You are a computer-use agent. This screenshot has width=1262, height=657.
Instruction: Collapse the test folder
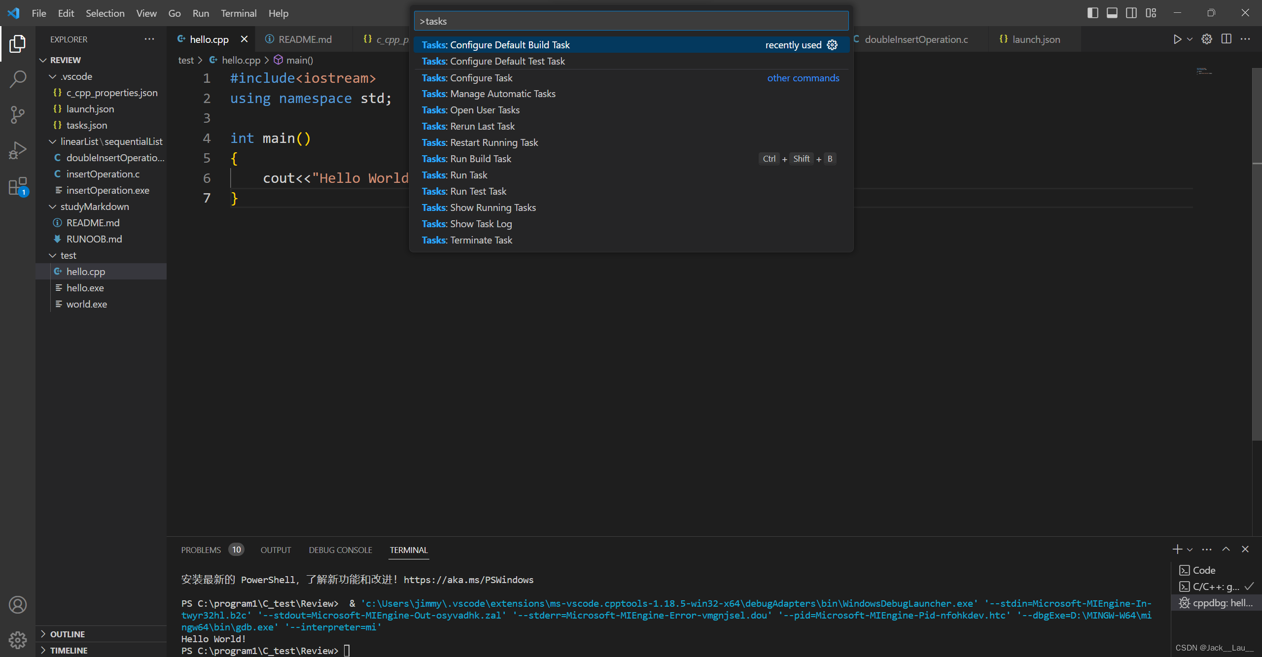[x=101, y=255]
